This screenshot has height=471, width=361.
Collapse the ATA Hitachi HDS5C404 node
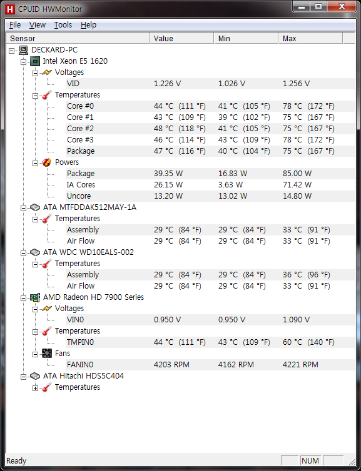(x=24, y=377)
